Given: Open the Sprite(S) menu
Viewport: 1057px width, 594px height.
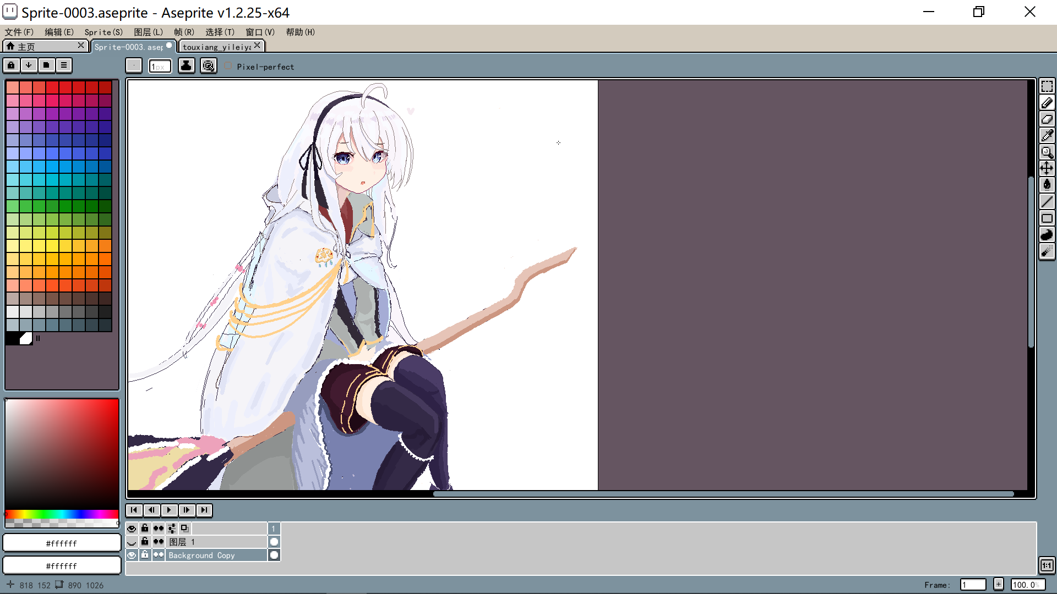Looking at the screenshot, I should point(103,32).
